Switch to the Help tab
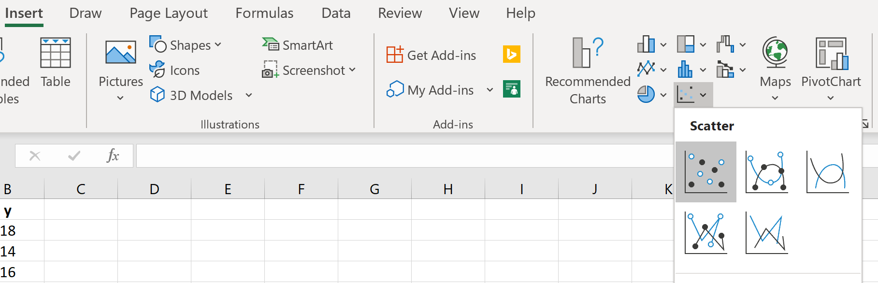The image size is (878, 283). click(x=520, y=13)
